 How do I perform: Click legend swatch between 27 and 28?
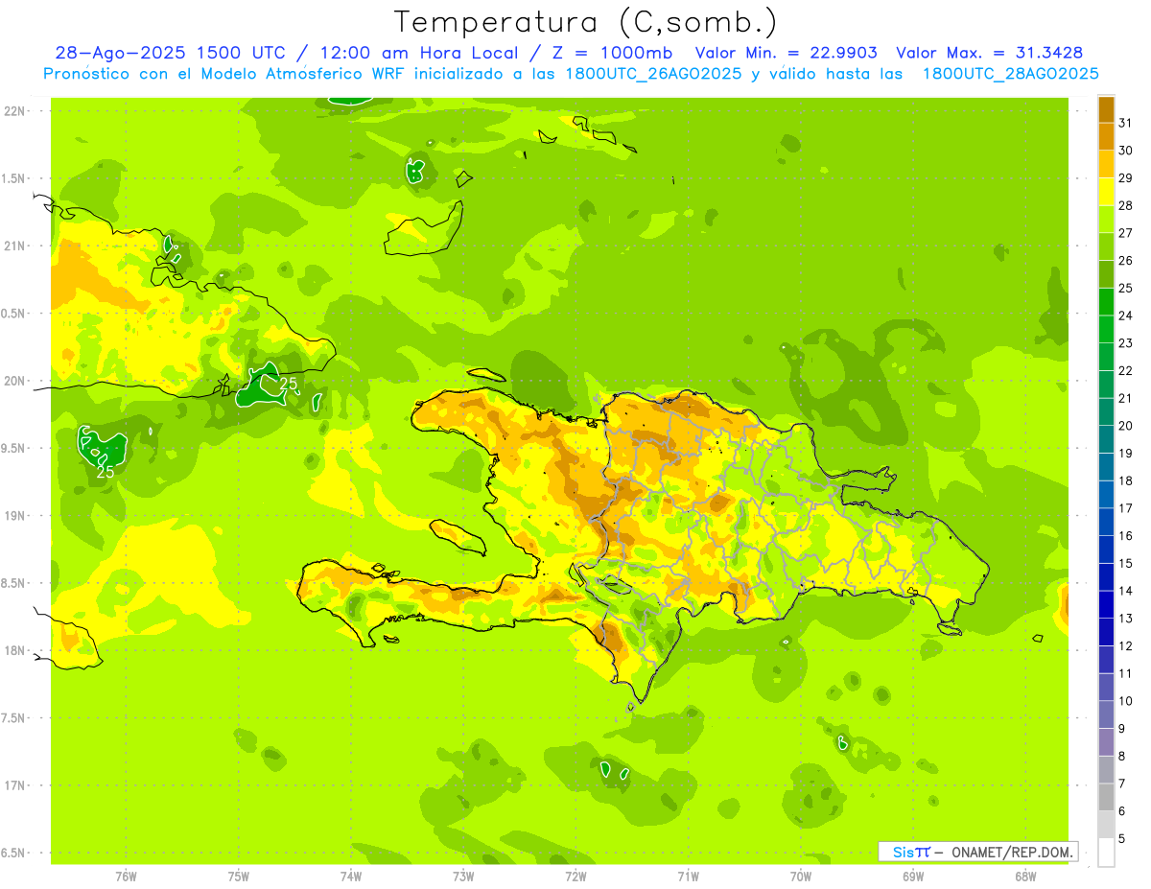tap(1106, 219)
